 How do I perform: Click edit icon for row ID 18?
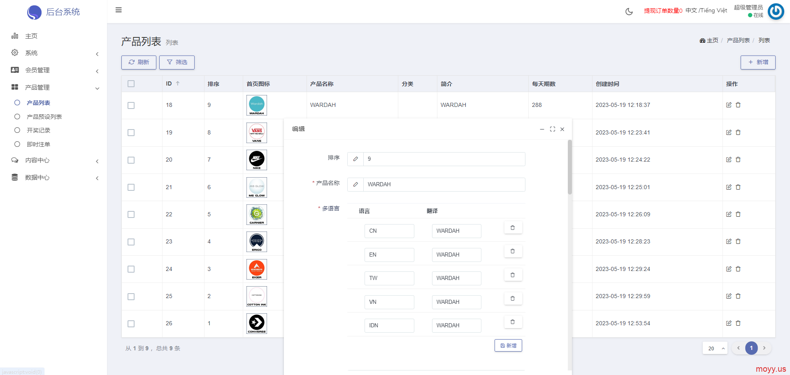(x=729, y=105)
